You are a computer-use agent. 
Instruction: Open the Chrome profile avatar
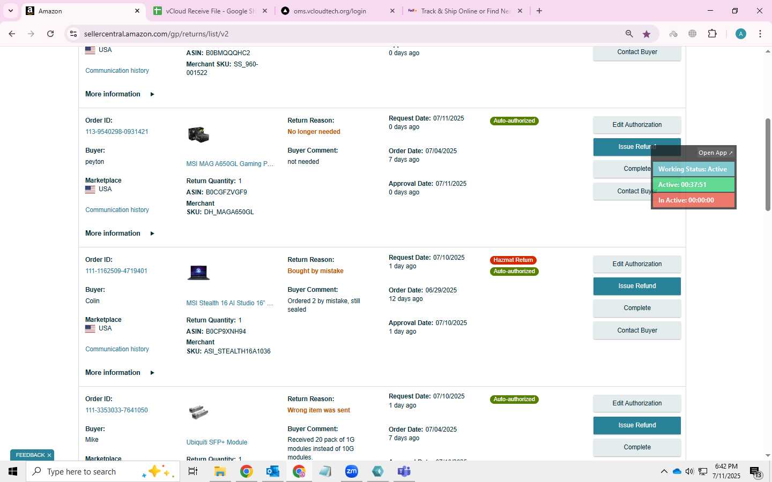point(741,34)
